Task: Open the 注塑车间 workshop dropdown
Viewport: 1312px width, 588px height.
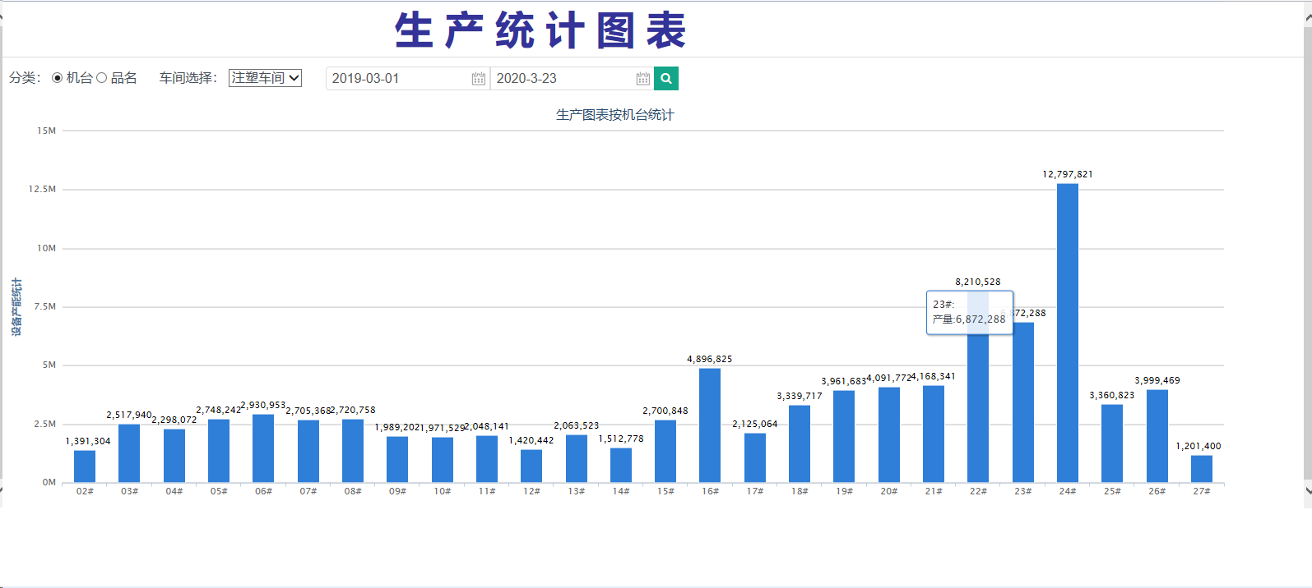Action: pos(265,78)
